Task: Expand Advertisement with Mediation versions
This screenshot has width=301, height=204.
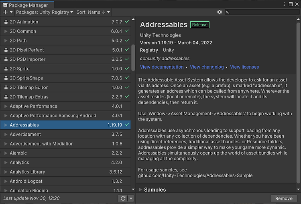Action: [6, 144]
